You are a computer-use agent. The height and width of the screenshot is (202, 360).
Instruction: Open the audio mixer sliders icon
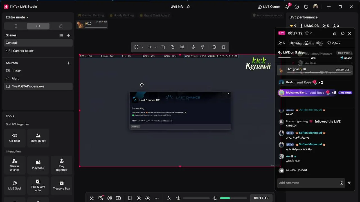point(169,198)
